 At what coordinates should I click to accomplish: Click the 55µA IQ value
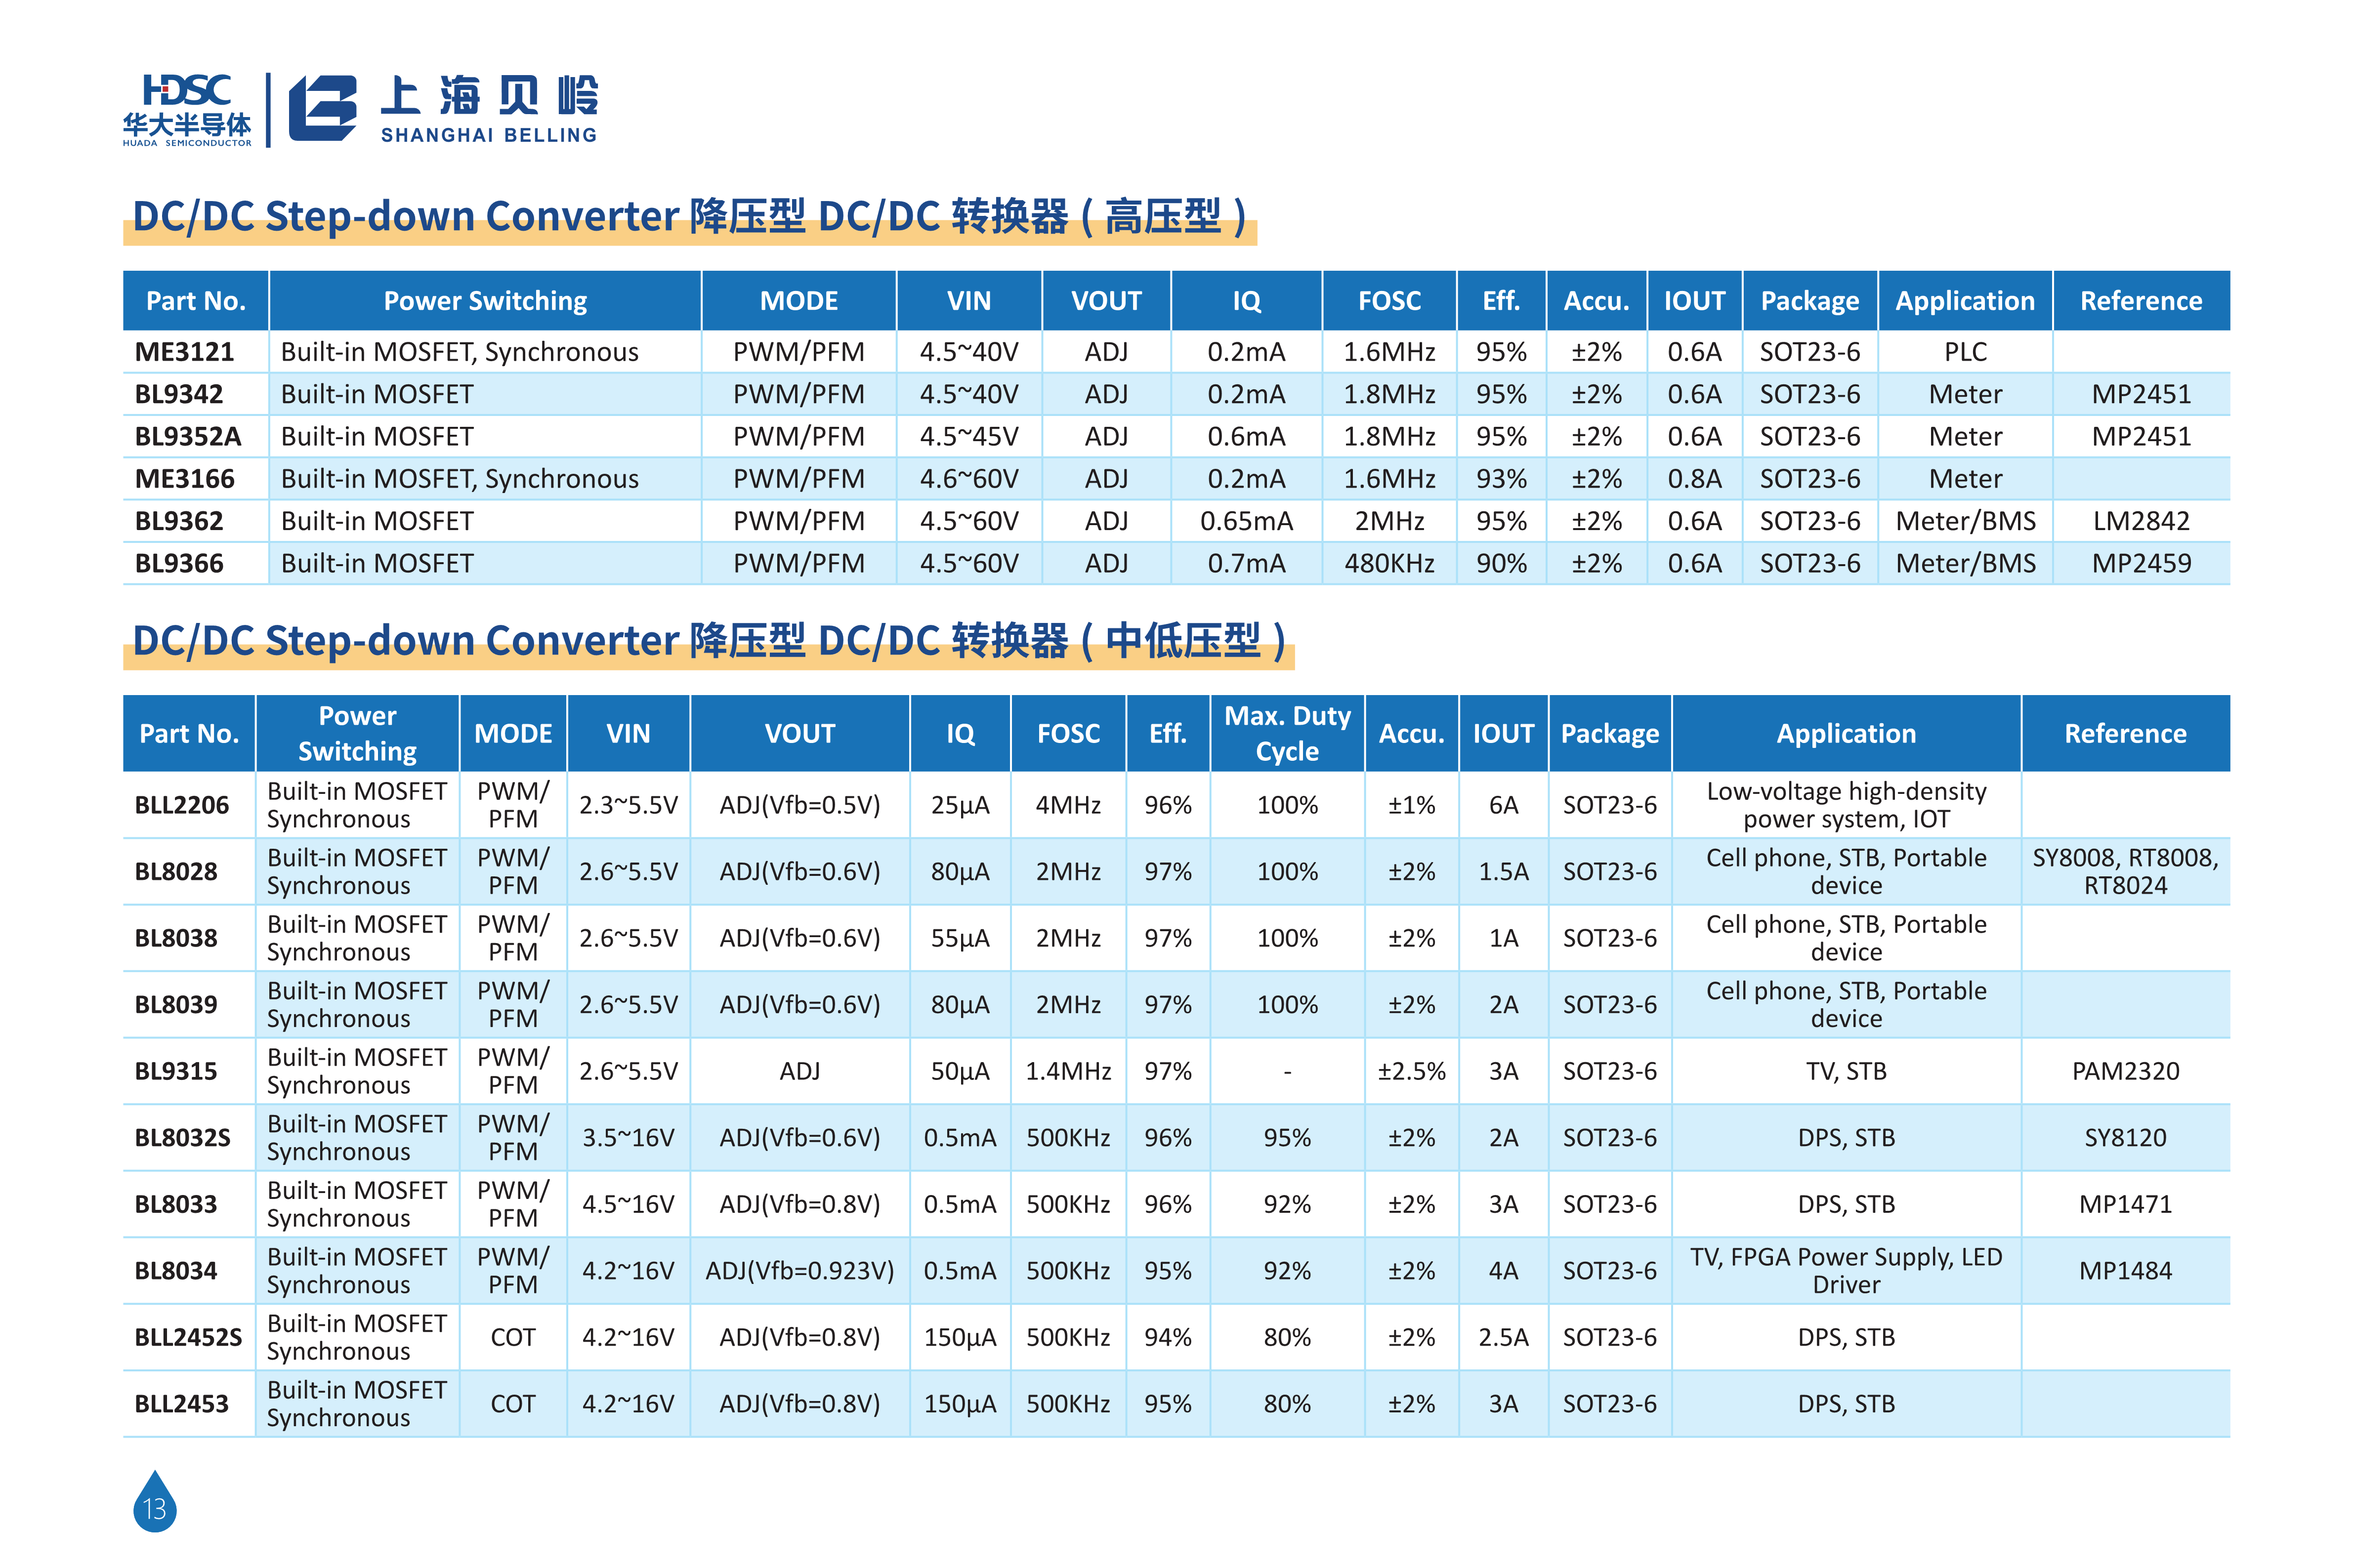(960, 938)
